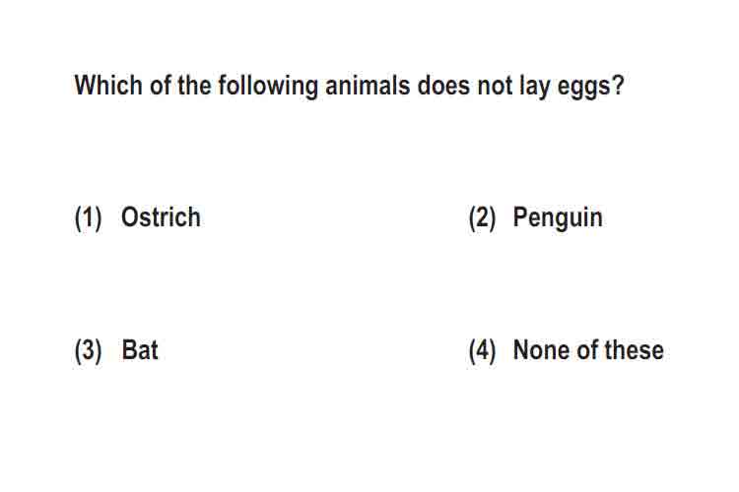Click the (2) option number
The image size is (739, 492).
[x=482, y=218]
